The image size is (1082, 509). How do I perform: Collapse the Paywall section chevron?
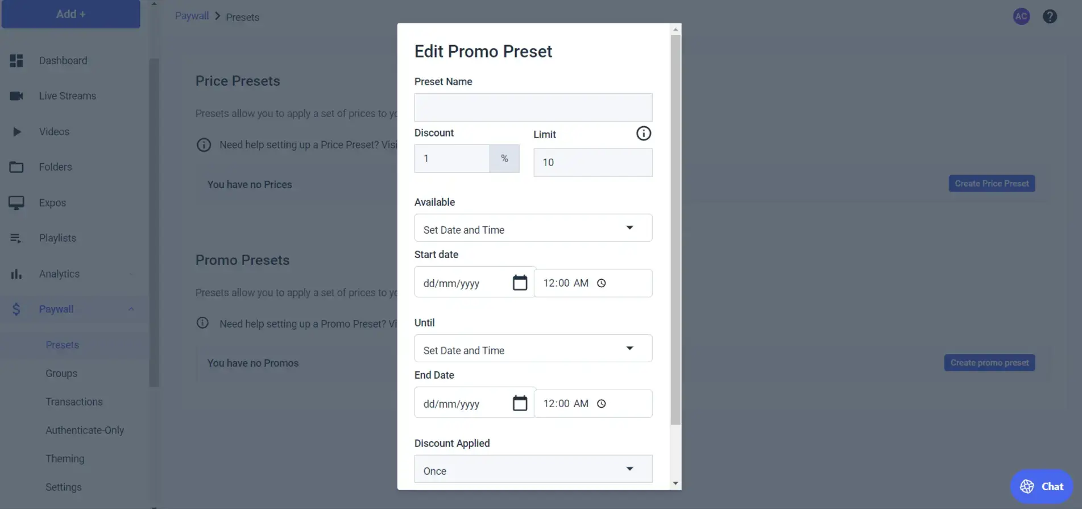click(x=131, y=309)
